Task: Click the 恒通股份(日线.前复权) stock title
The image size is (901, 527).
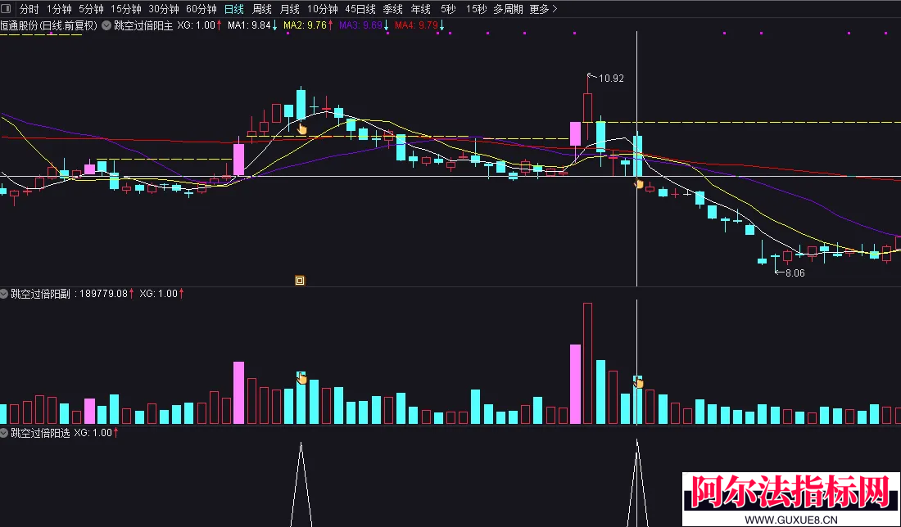Action: 49,25
